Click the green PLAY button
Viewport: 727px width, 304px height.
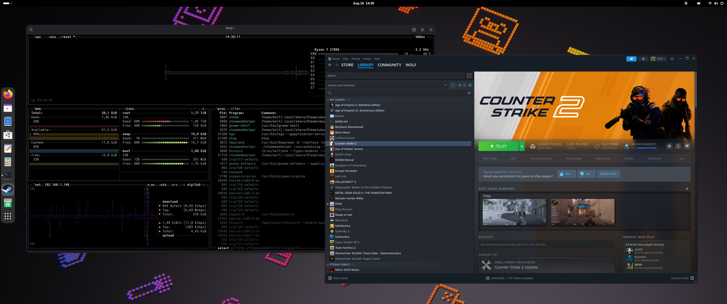click(498, 146)
